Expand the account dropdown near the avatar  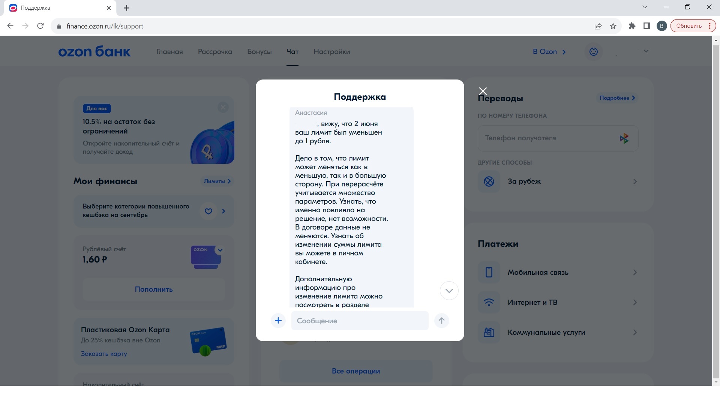646,51
